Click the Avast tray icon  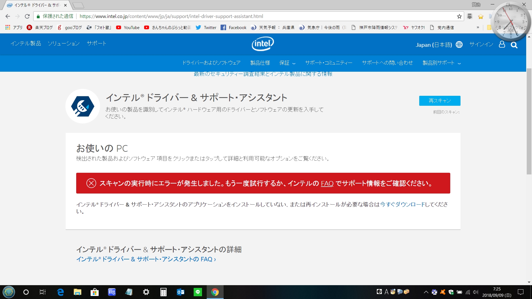point(443,292)
